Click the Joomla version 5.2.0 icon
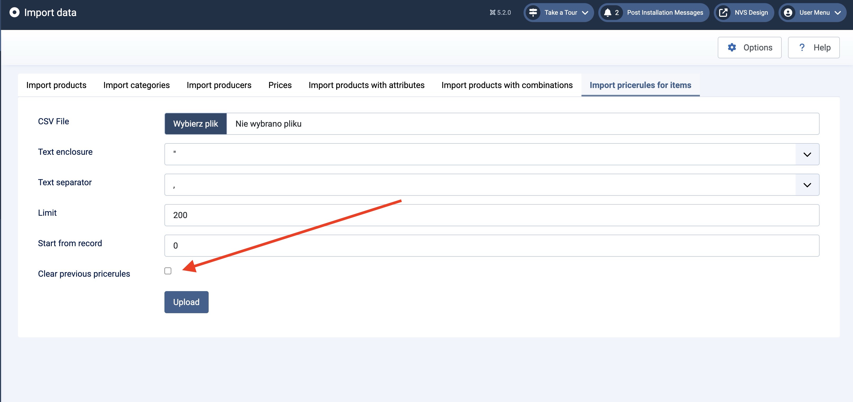The image size is (853, 402). point(493,13)
